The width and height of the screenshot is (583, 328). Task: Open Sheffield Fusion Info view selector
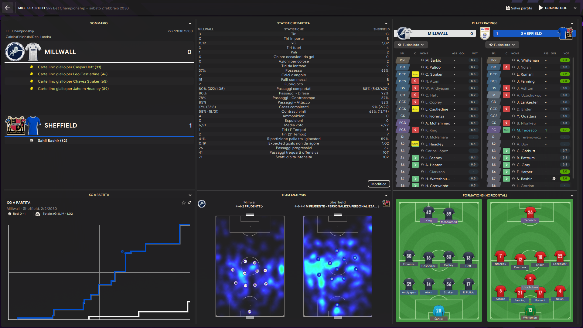(x=502, y=45)
